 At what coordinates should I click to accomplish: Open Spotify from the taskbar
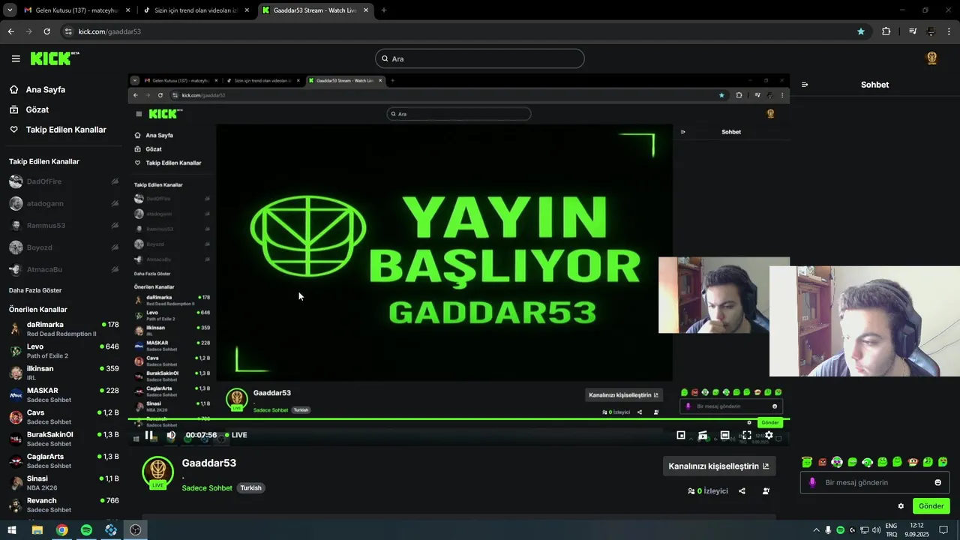[86, 530]
